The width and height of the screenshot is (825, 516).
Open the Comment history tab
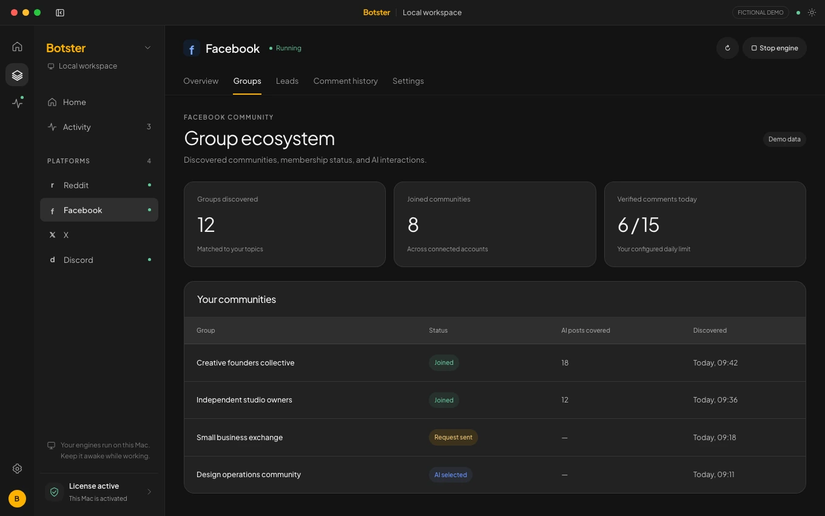coord(345,81)
